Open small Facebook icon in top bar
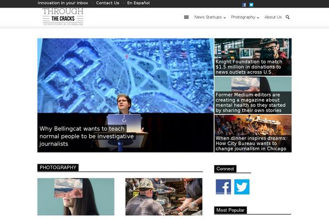The image size is (329, 219). [x=244, y=4]
